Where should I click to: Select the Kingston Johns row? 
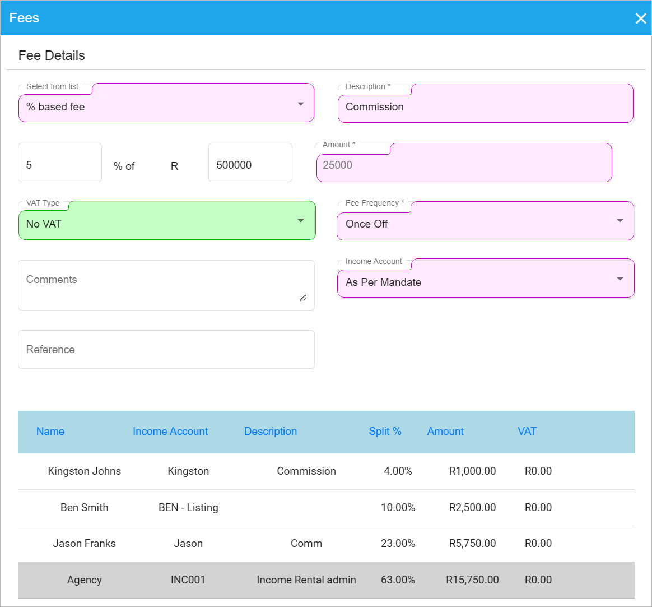[x=85, y=471]
